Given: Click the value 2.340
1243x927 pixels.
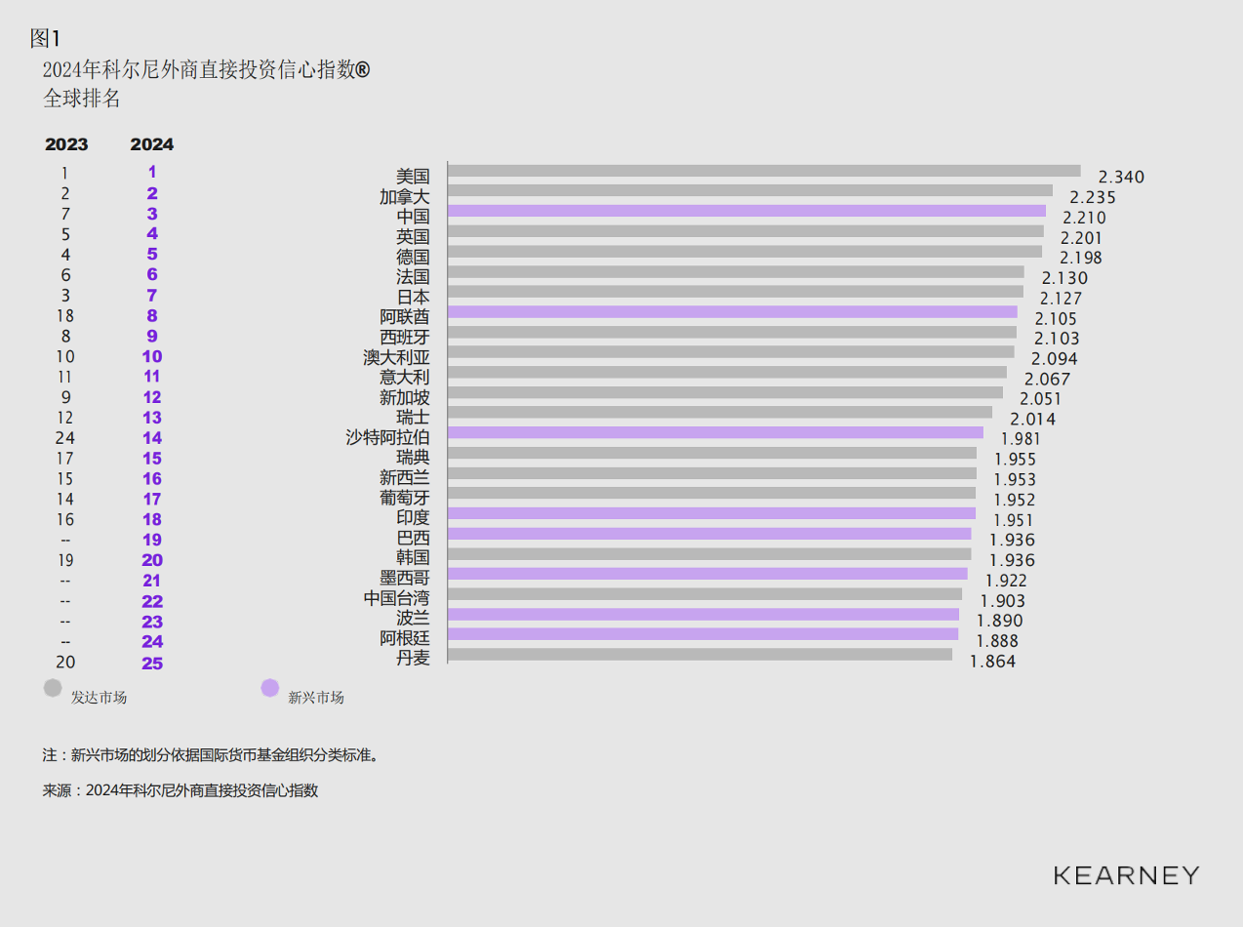Looking at the screenshot, I should tap(1121, 178).
